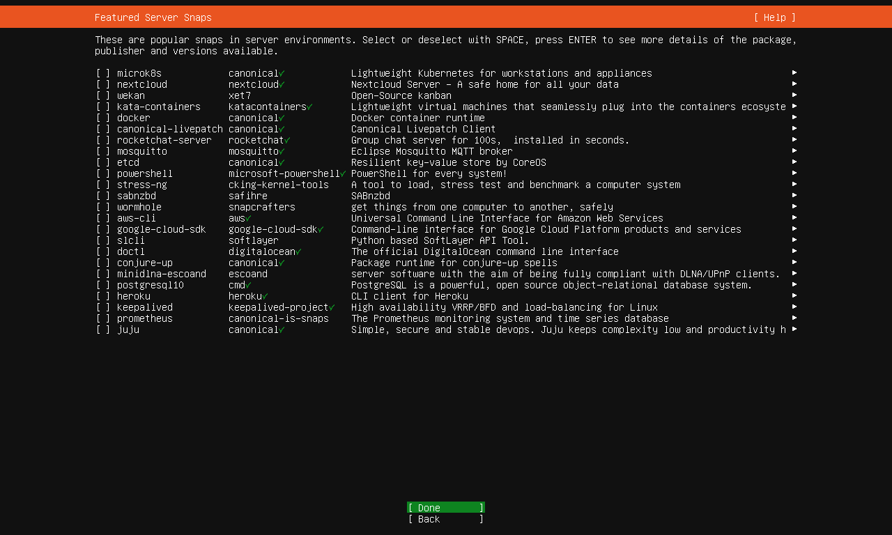Click verified checkmark beside nextcloud publisher
The image size is (892, 535).
pos(282,84)
